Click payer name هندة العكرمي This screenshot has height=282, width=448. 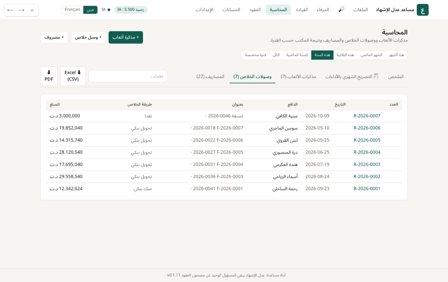(x=286, y=164)
